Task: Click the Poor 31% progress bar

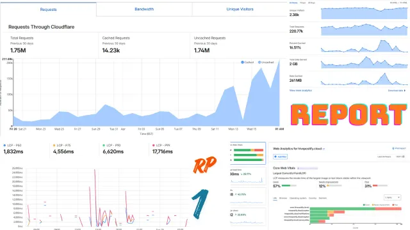Action: [x=380, y=186]
